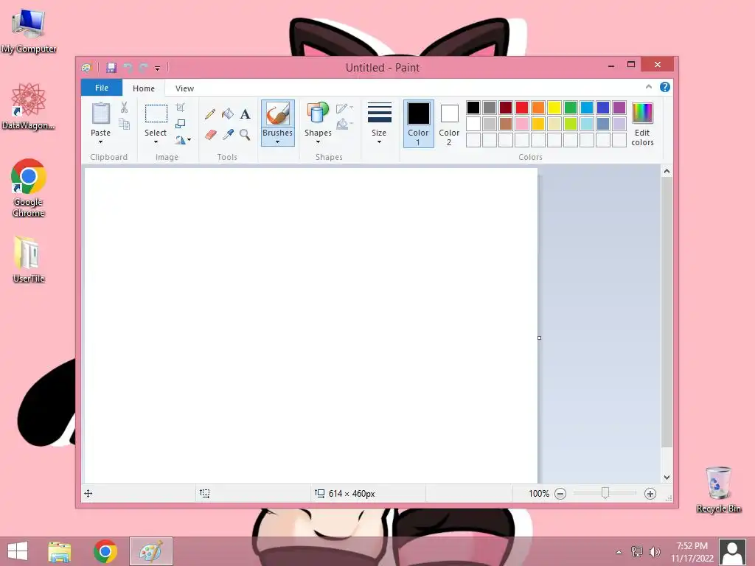Pick the pink color swatch
This screenshot has height=566, width=755.
(522, 124)
